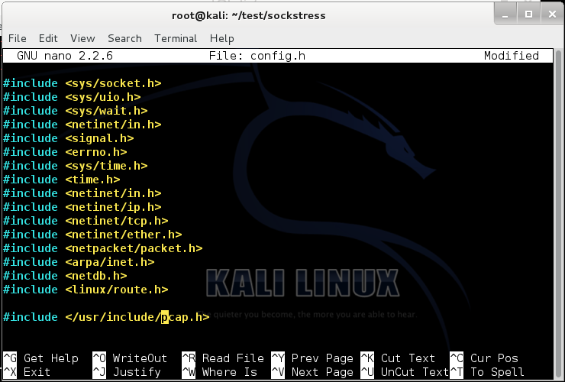Viewport: 565px width, 382px height.
Task: Click the window title root@kali: ~/test/sockstress
Action: [249, 15]
